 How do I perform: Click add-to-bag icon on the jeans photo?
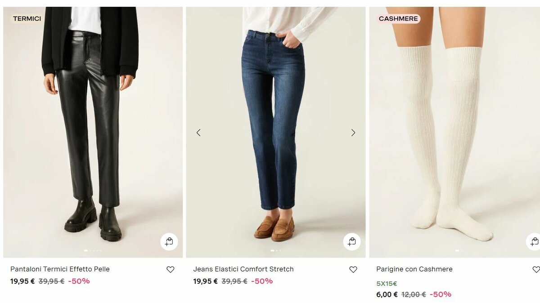coord(352,242)
